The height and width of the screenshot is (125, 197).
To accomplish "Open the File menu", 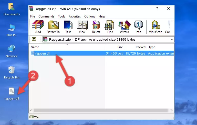I will 33,16.
